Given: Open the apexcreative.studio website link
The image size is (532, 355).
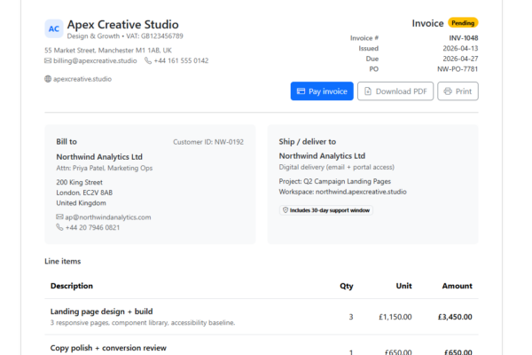Looking at the screenshot, I should 82,79.
